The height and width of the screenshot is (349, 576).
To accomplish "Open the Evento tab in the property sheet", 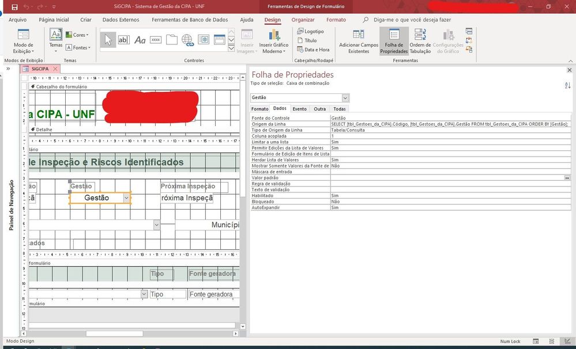I will 299,108.
